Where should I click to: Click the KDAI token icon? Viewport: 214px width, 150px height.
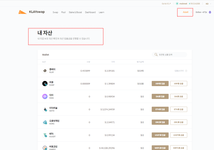45,97
